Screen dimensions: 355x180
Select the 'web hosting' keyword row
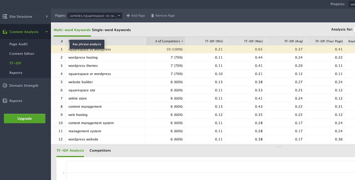coord(203,115)
